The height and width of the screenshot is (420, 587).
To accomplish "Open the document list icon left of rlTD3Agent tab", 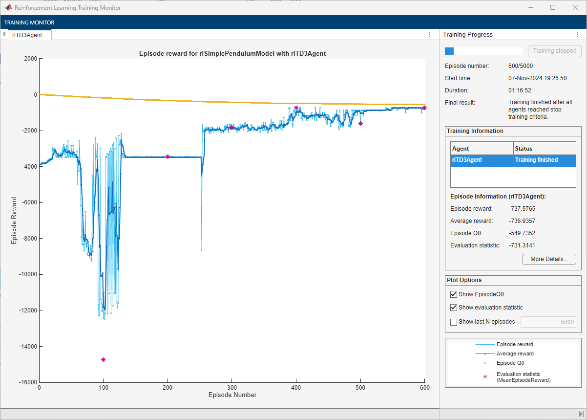I will tap(4, 34).
